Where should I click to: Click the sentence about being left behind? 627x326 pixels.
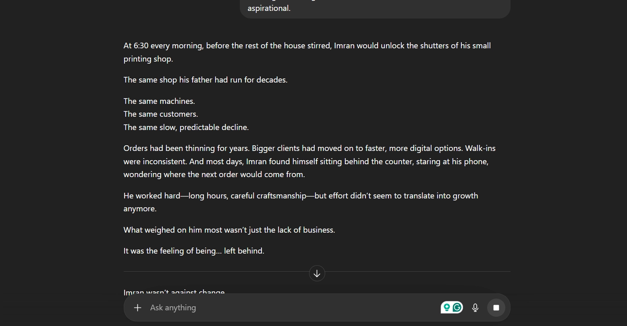click(x=194, y=251)
